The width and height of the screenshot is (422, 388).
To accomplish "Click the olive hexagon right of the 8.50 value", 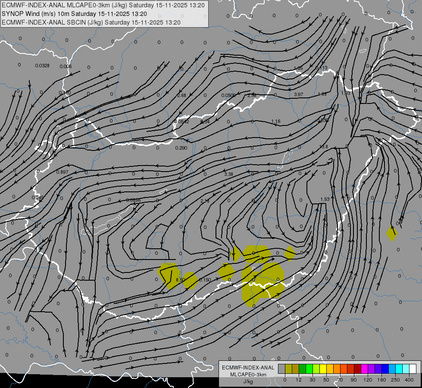I will tap(190, 280).
